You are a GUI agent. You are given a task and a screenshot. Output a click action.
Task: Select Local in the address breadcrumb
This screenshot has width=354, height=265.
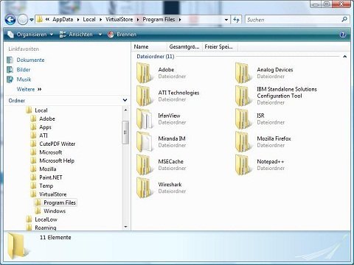[x=89, y=19]
